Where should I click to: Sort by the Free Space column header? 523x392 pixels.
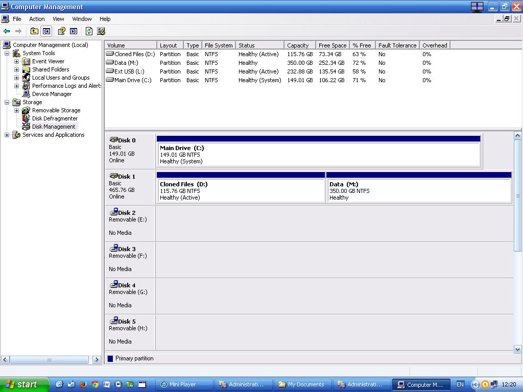click(332, 45)
